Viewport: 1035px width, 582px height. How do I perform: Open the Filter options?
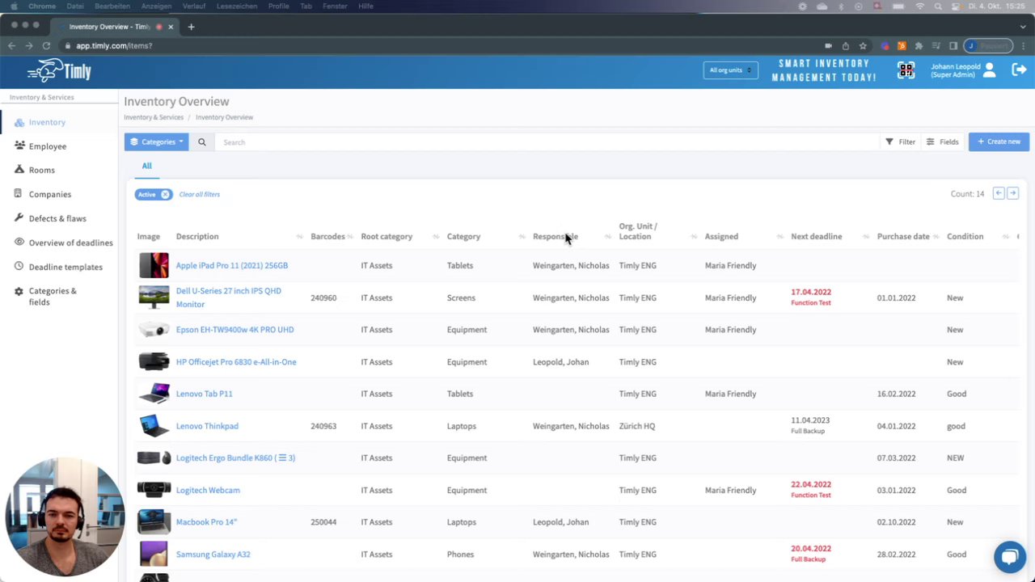point(900,142)
